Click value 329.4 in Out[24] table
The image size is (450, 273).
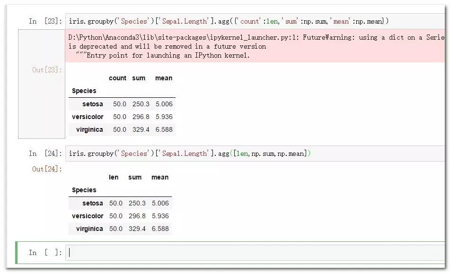[137, 229]
